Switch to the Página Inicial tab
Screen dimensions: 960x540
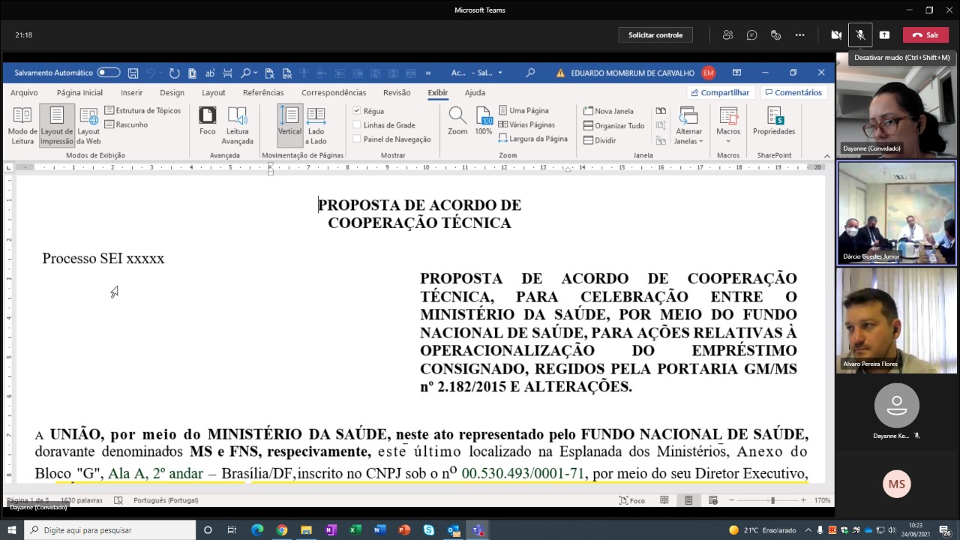79,92
